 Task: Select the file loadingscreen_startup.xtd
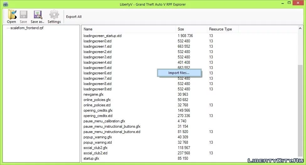pos(102,36)
